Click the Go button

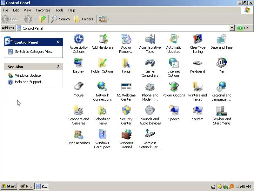(243, 28)
